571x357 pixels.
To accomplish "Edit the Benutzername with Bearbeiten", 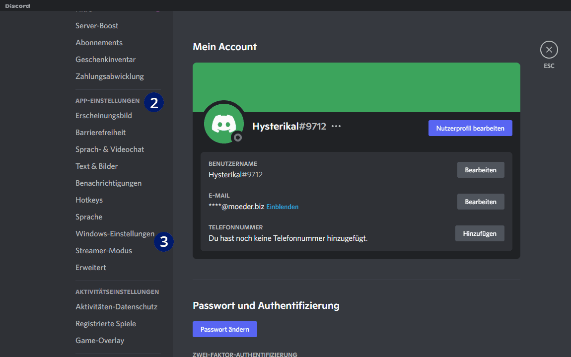I will (481, 170).
